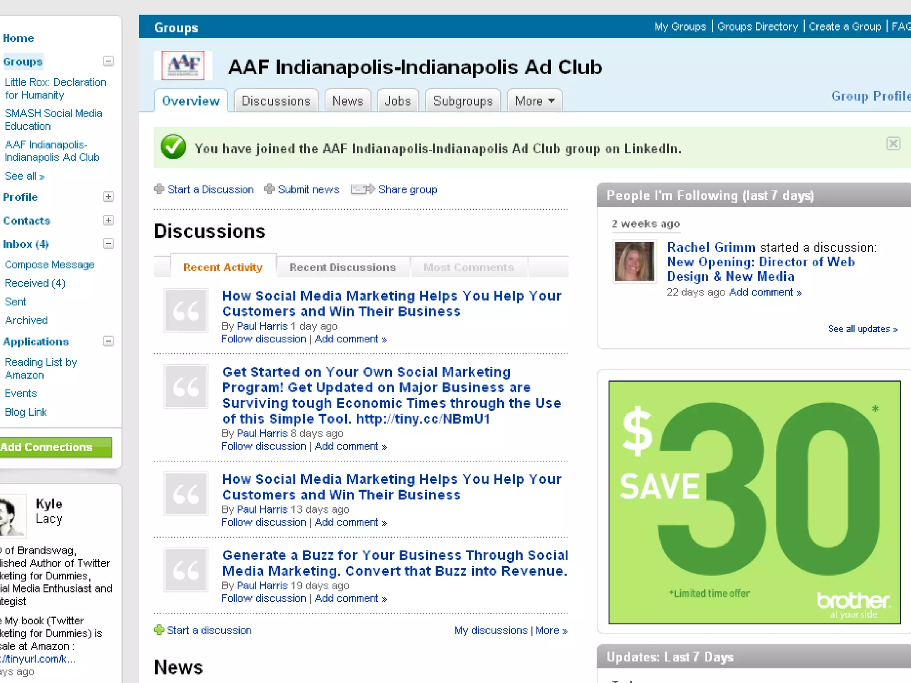Click the envelope arrow Share group icon

[363, 189]
